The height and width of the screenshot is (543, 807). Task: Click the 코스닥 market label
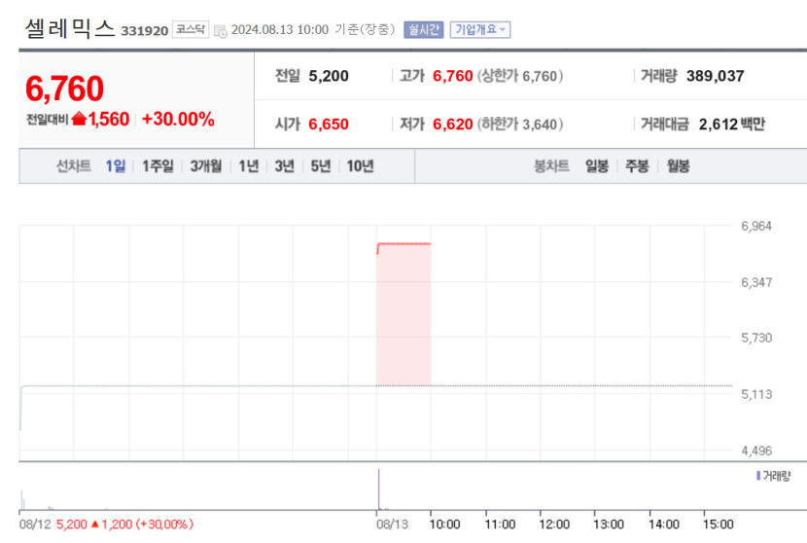click(x=191, y=30)
